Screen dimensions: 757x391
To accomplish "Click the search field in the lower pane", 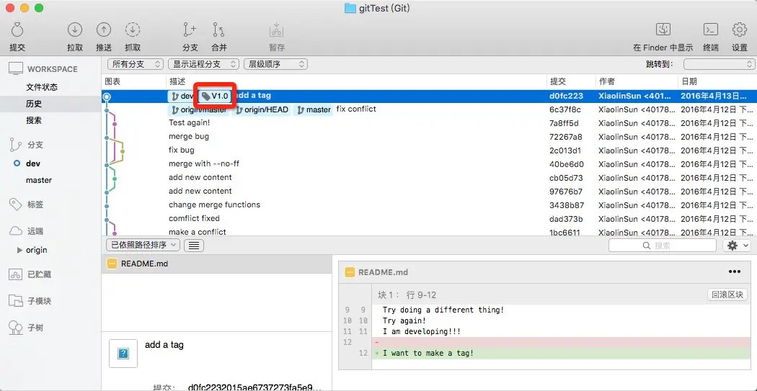I will click(x=663, y=246).
